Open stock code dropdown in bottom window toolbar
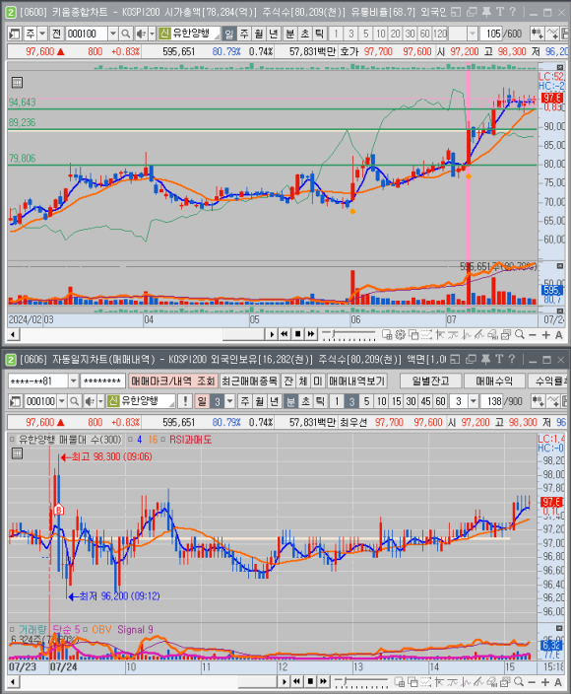Screen dimensions: 571x694 [x=62, y=401]
